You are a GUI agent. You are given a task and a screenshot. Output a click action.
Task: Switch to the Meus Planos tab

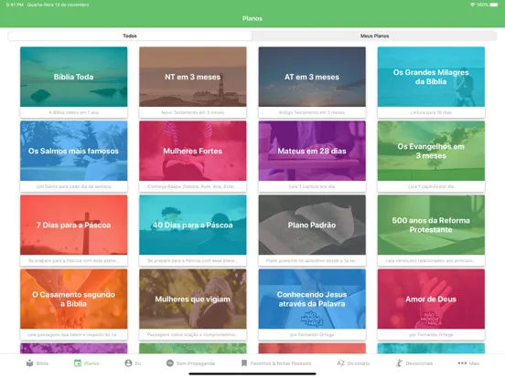click(x=374, y=36)
